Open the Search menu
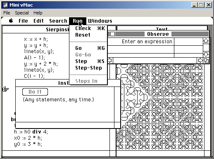Viewport: 214px width, 159px height. point(58,21)
